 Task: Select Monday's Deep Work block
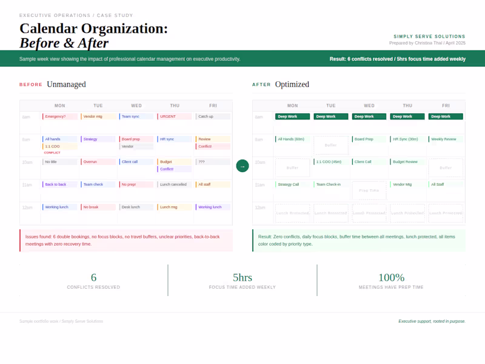click(x=292, y=116)
